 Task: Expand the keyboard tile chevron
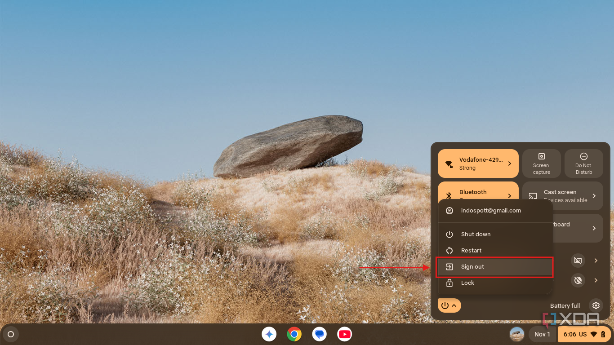pos(594,228)
